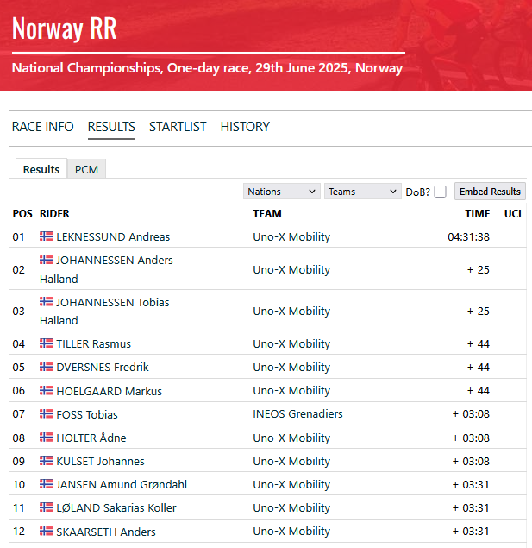The height and width of the screenshot is (548, 532).
Task: Open Uno-X Mobility team in TILLER row
Action: (291, 343)
